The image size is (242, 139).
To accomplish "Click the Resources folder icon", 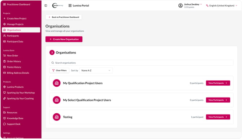I will click(x=4, y=113).
